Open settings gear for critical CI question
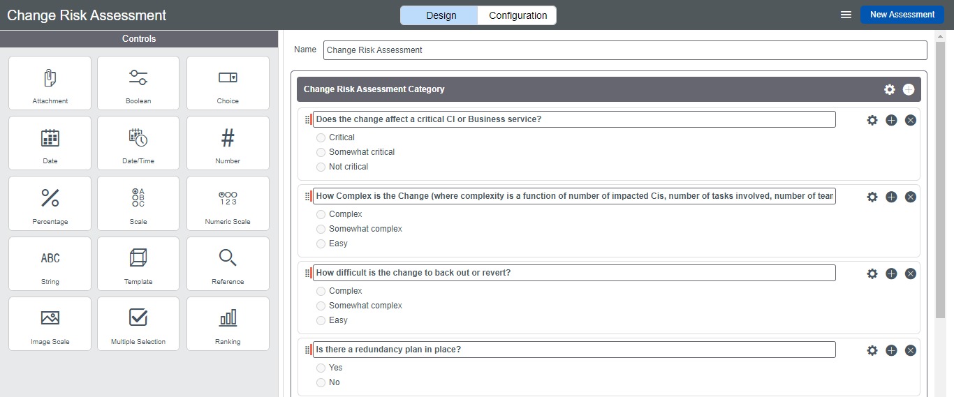This screenshot has height=397, width=954. point(872,120)
